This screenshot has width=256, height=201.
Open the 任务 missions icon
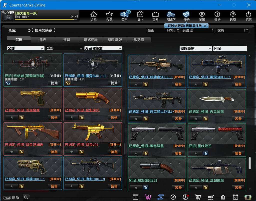(x=187, y=16)
